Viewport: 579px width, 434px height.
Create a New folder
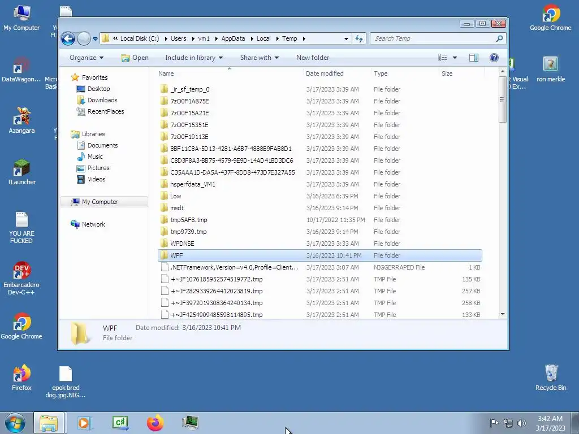(312, 58)
